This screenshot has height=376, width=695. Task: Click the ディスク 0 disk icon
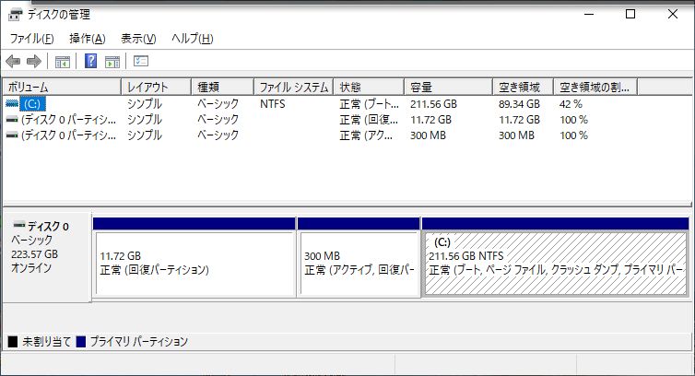[19, 223]
